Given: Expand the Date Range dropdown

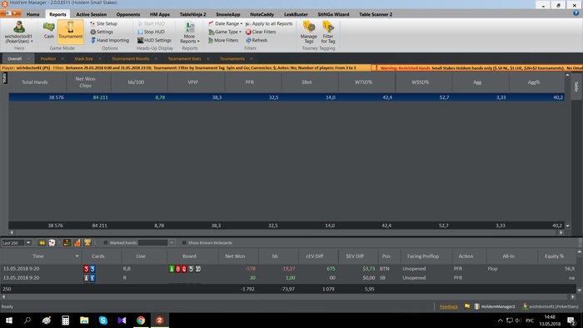Looking at the screenshot, I should coord(225,23).
